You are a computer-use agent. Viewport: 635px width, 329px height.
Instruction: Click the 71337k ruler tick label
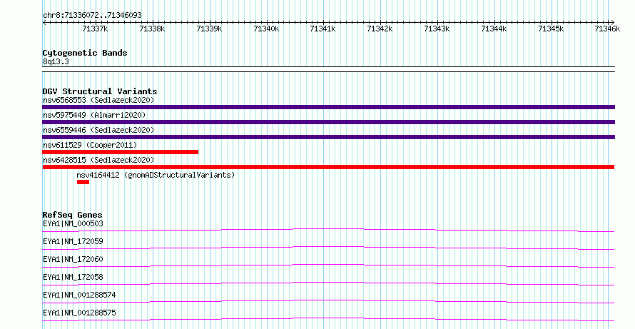[95, 29]
